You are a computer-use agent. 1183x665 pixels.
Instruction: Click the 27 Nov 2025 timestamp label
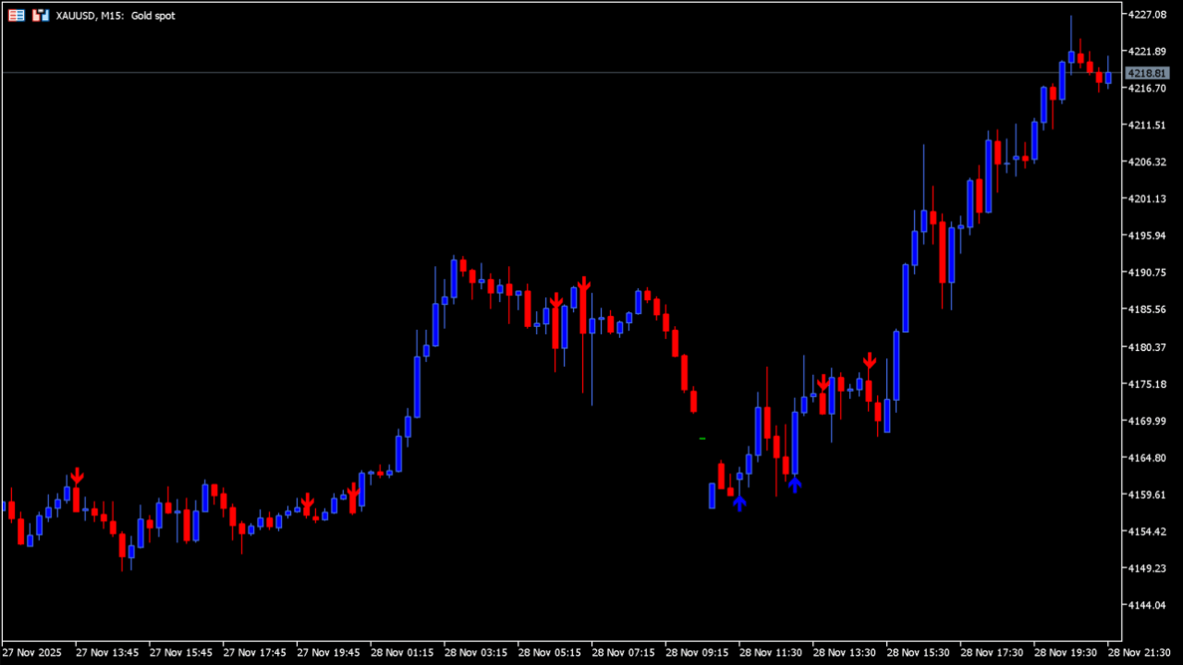coord(32,652)
